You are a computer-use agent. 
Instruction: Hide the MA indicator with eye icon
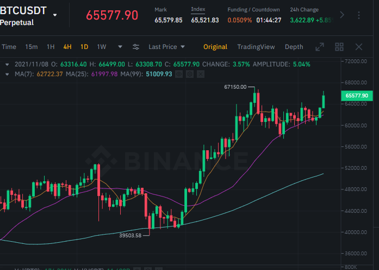coord(179,74)
